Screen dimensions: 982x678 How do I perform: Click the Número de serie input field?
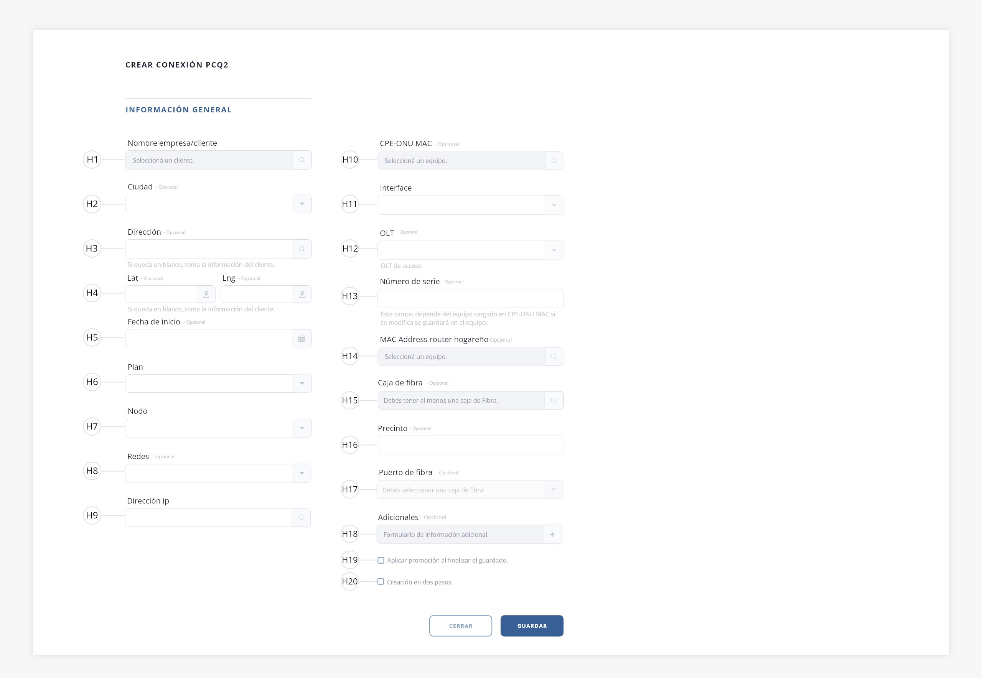click(470, 299)
